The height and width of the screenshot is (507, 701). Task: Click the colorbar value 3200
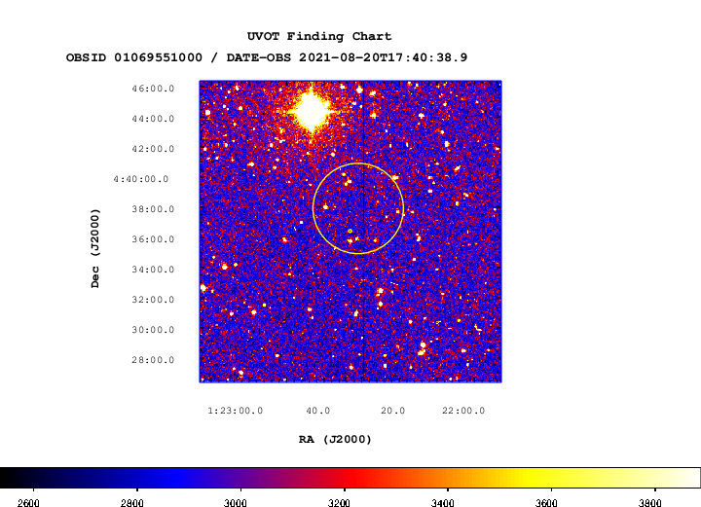[339, 503]
